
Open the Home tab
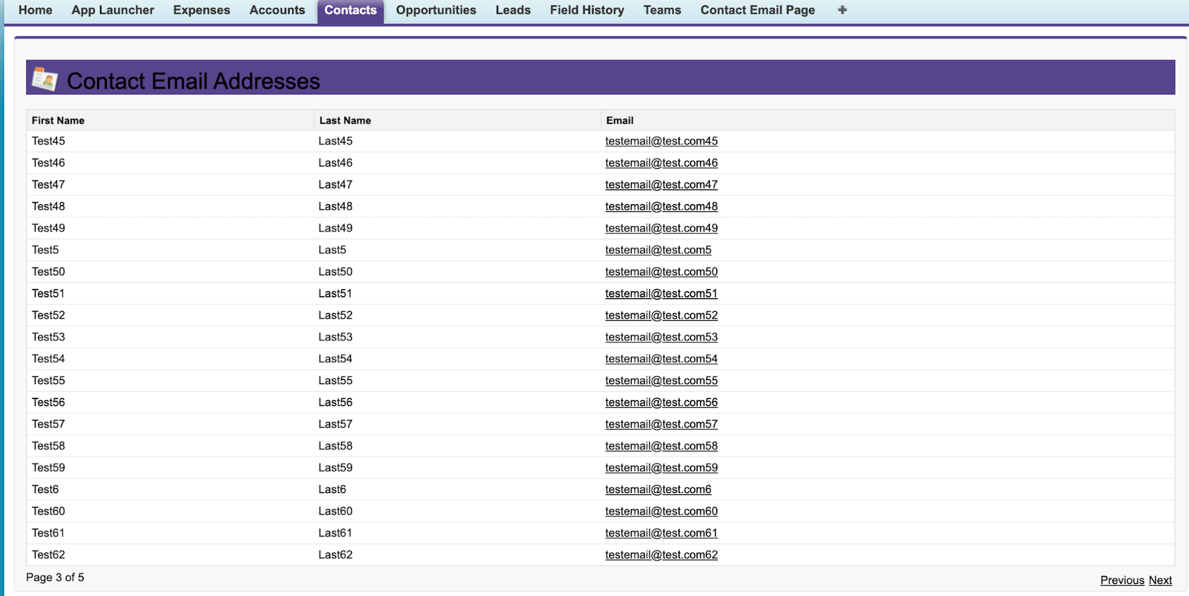pos(35,10)
